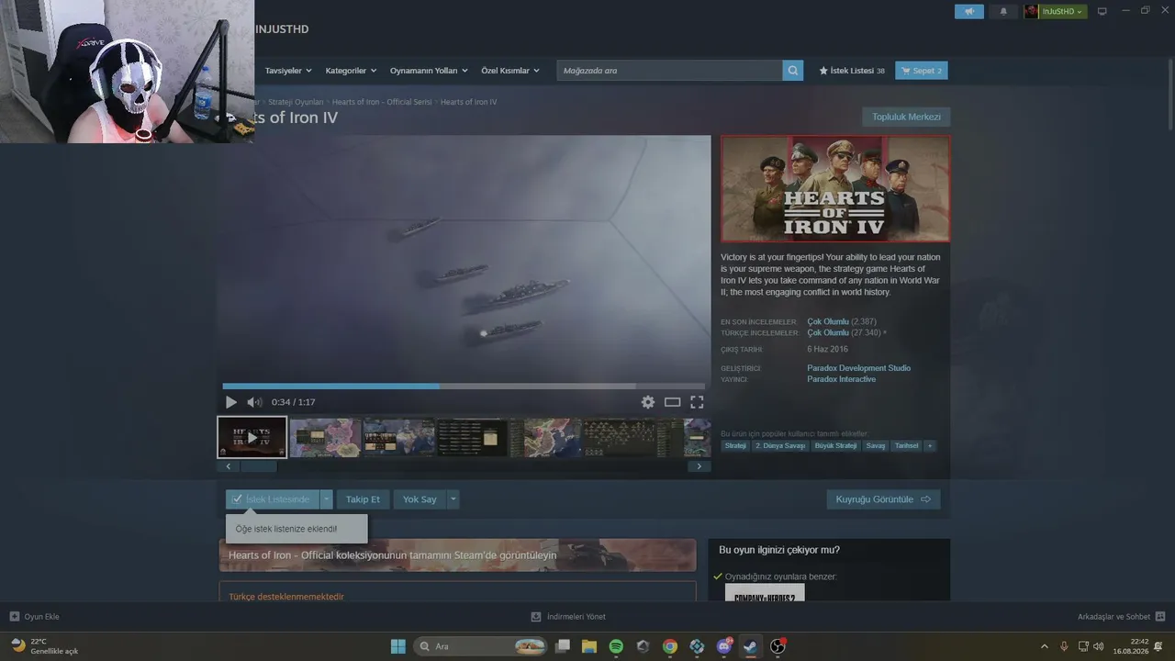
Task: Open File Explorer from the taskbar
Action: point(589,646)
